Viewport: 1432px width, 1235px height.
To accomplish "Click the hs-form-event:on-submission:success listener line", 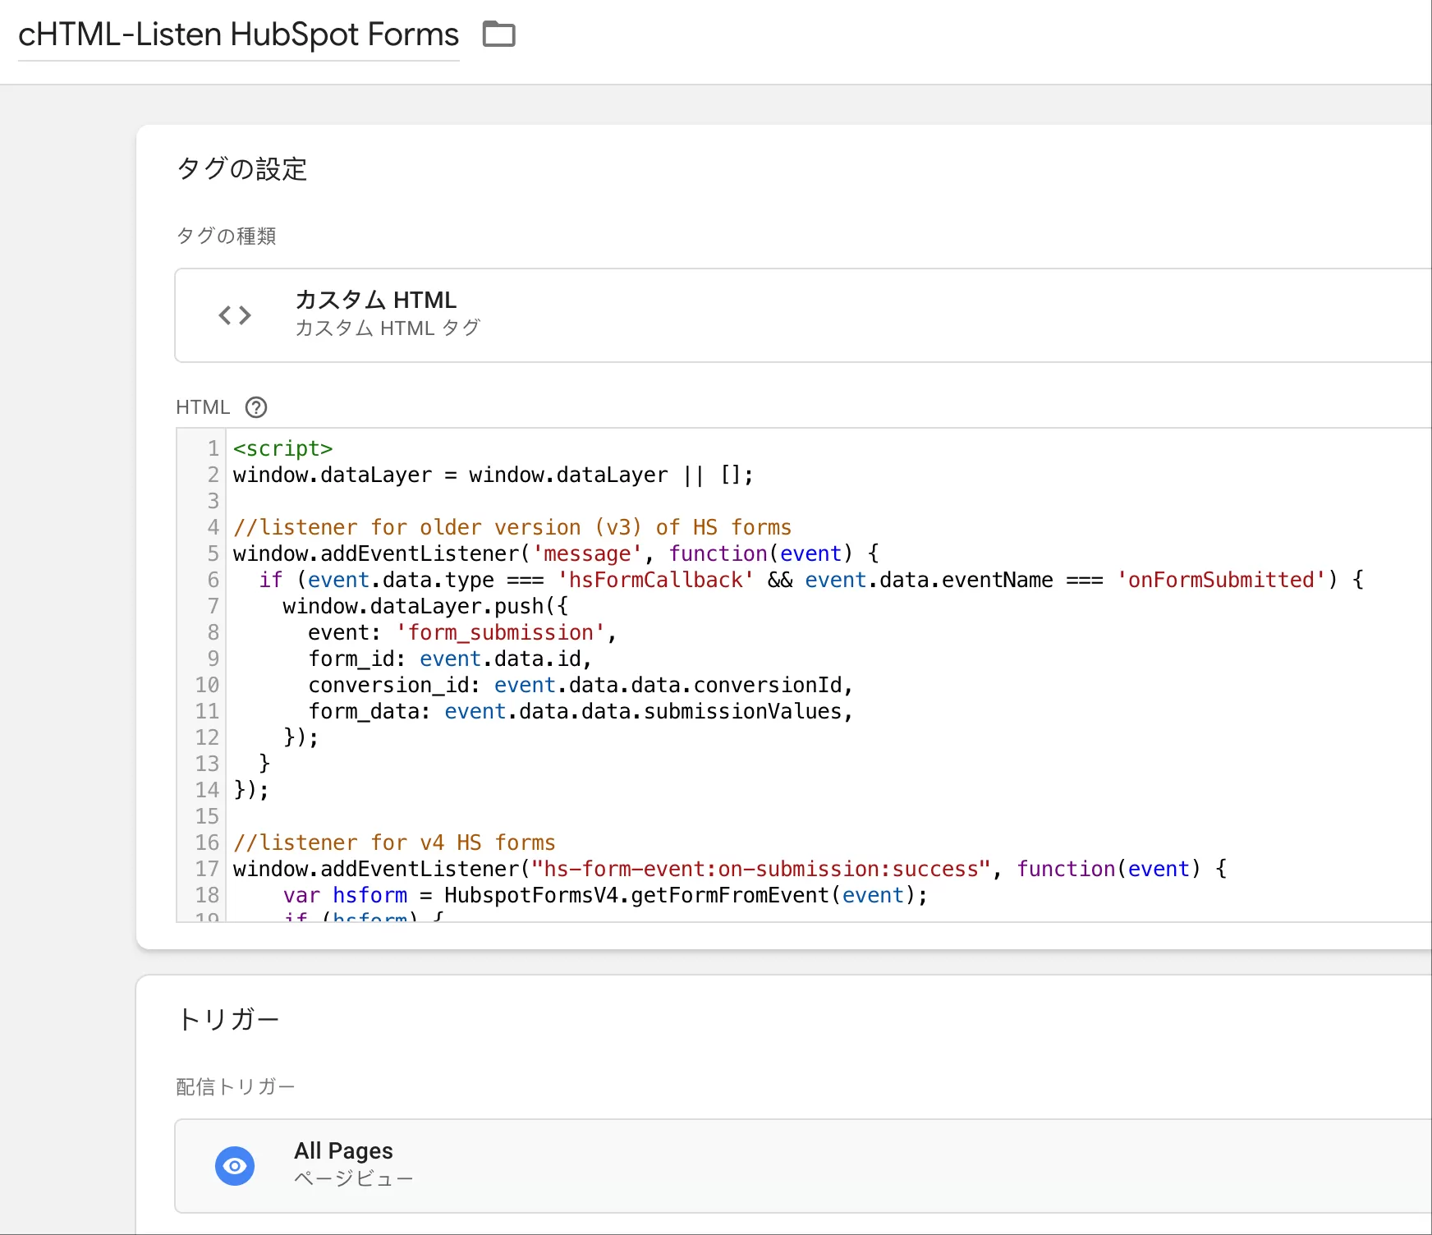I will click(x=730, y=869).
